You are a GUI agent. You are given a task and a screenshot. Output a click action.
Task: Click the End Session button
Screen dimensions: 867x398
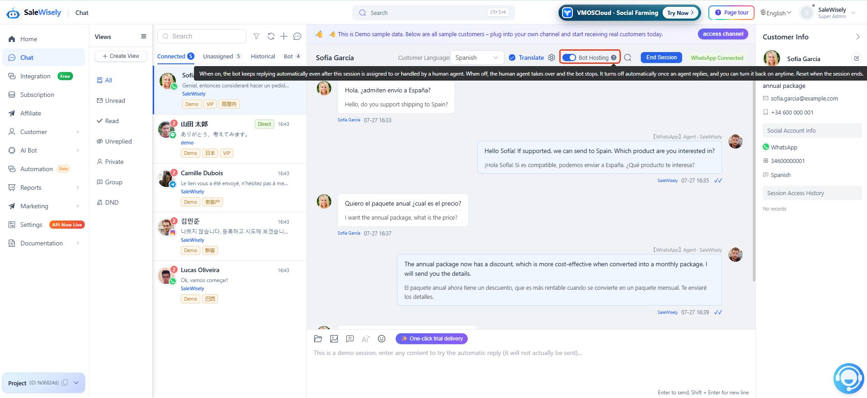coord(661,58)
